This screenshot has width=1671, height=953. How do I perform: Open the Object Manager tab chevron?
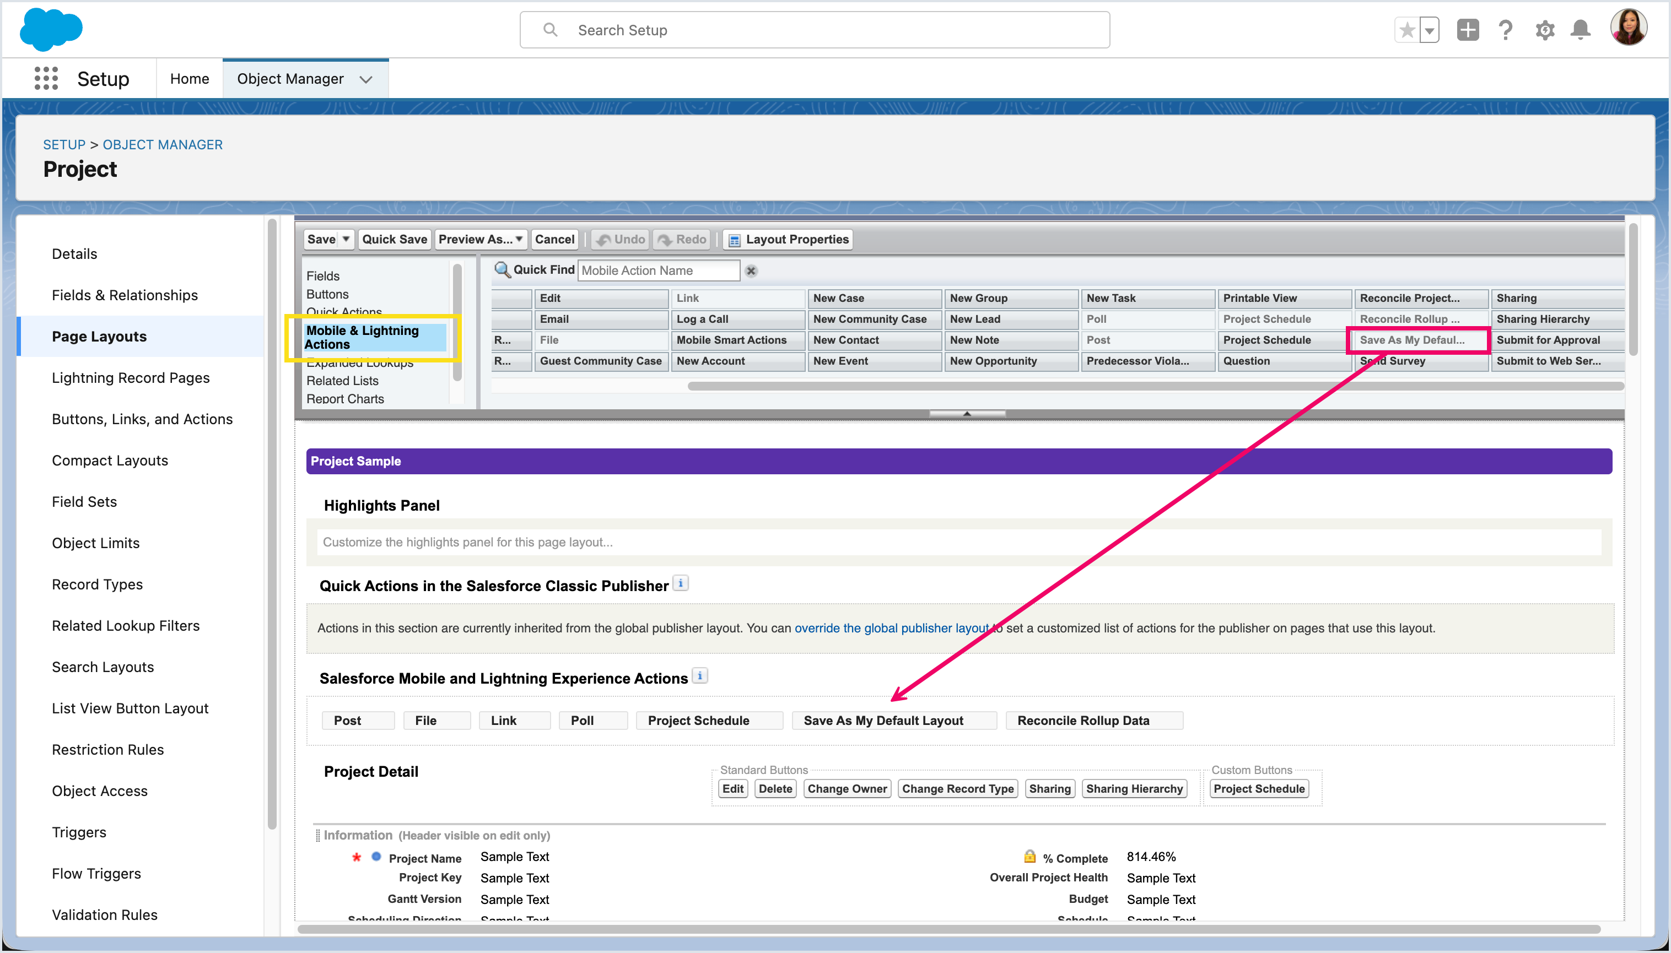pyautogui.click(x=366, y=79)
